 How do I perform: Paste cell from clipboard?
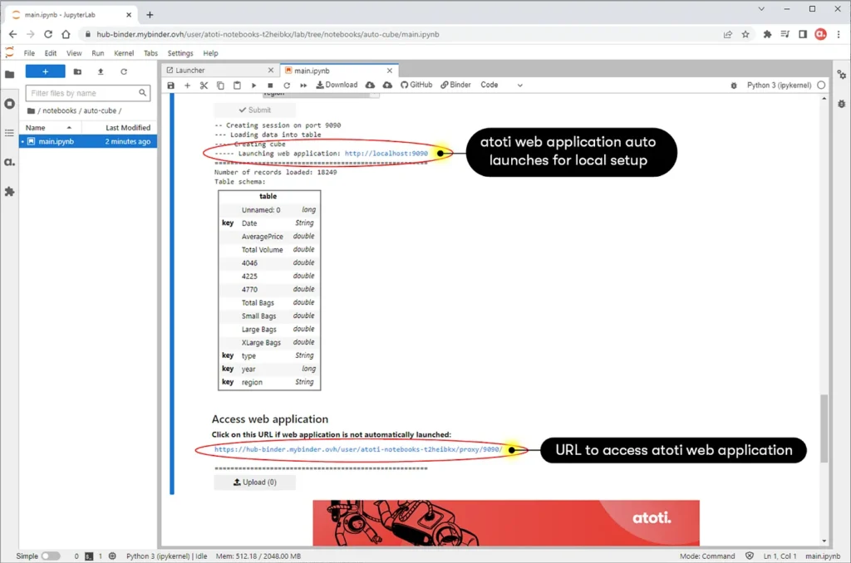237,86
